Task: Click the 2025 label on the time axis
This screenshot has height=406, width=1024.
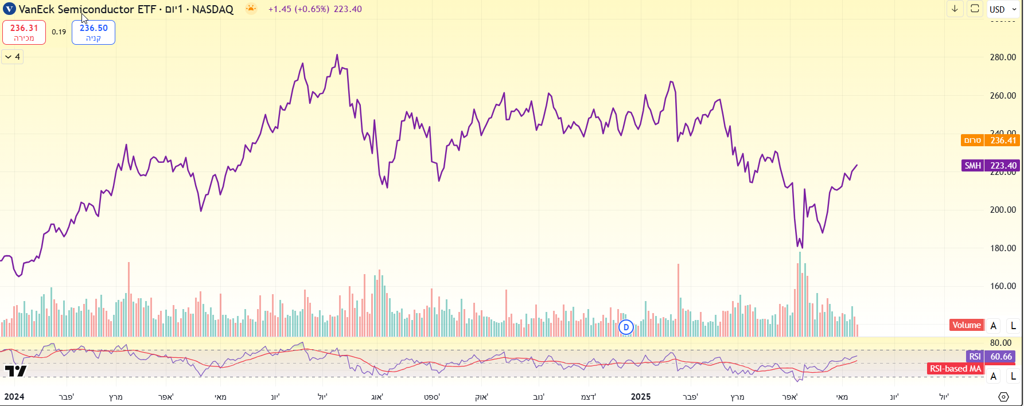Action: point(641,397)
